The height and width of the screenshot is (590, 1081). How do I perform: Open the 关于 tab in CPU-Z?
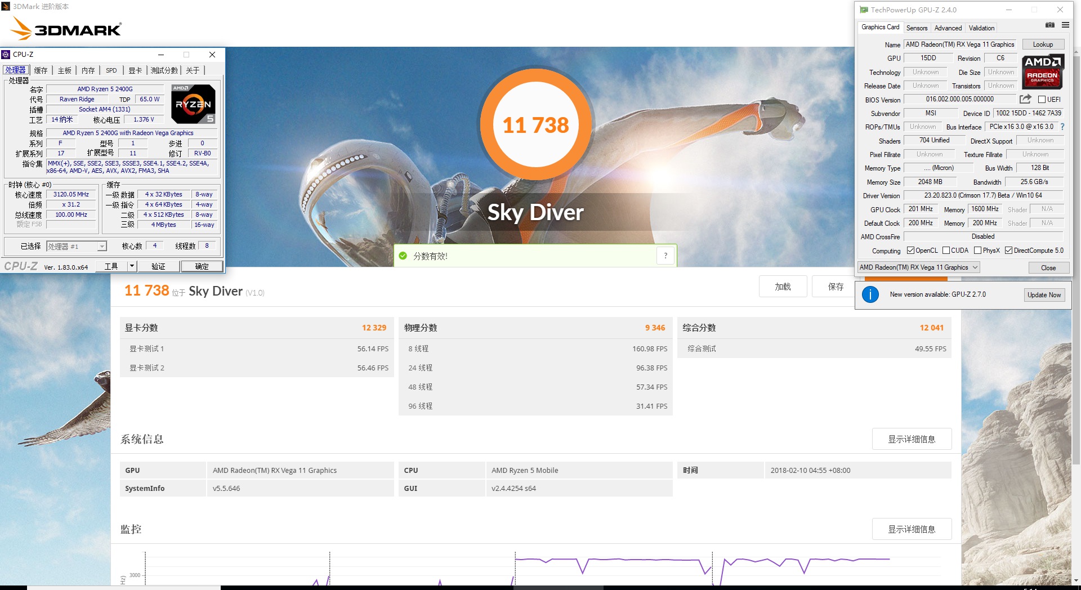[193, 70]
